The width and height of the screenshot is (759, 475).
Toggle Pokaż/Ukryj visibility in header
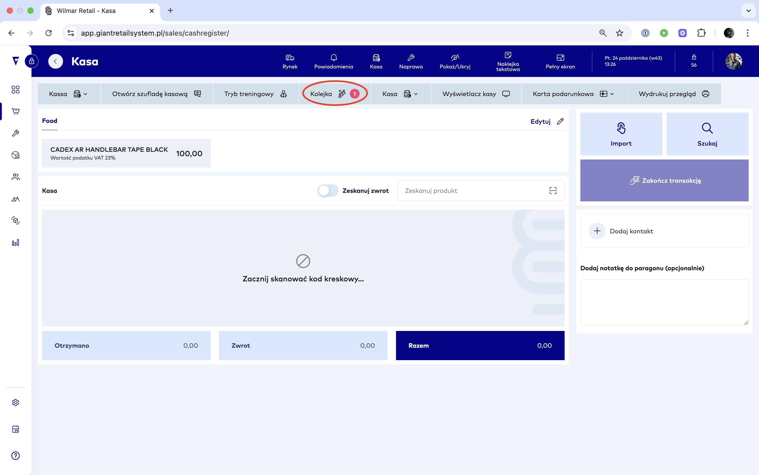455,61
